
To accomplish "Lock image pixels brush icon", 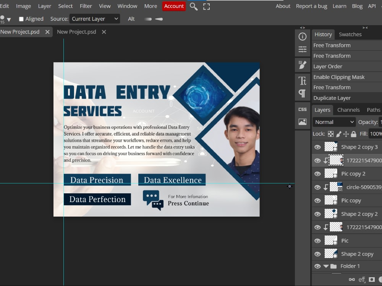I will coord(338,134).
